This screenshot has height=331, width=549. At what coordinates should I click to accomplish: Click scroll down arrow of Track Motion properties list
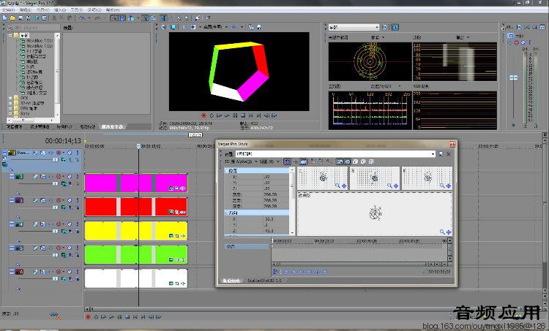(x=292, y=232)
